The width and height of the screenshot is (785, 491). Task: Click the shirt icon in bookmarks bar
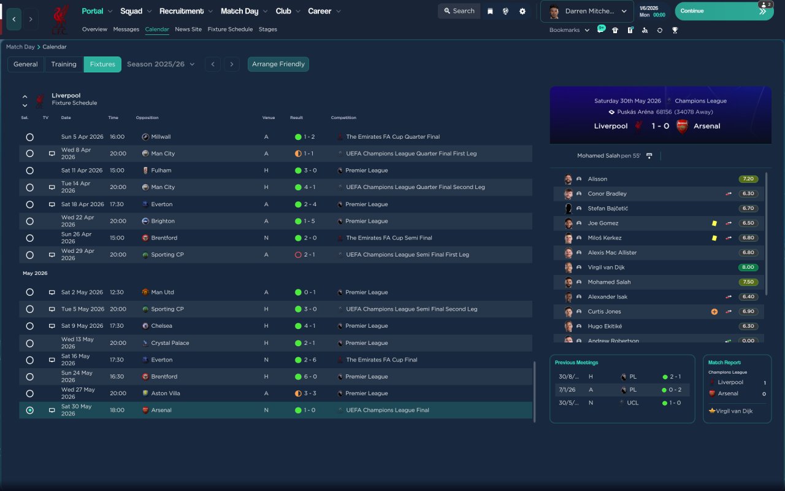tap(615, 30)
